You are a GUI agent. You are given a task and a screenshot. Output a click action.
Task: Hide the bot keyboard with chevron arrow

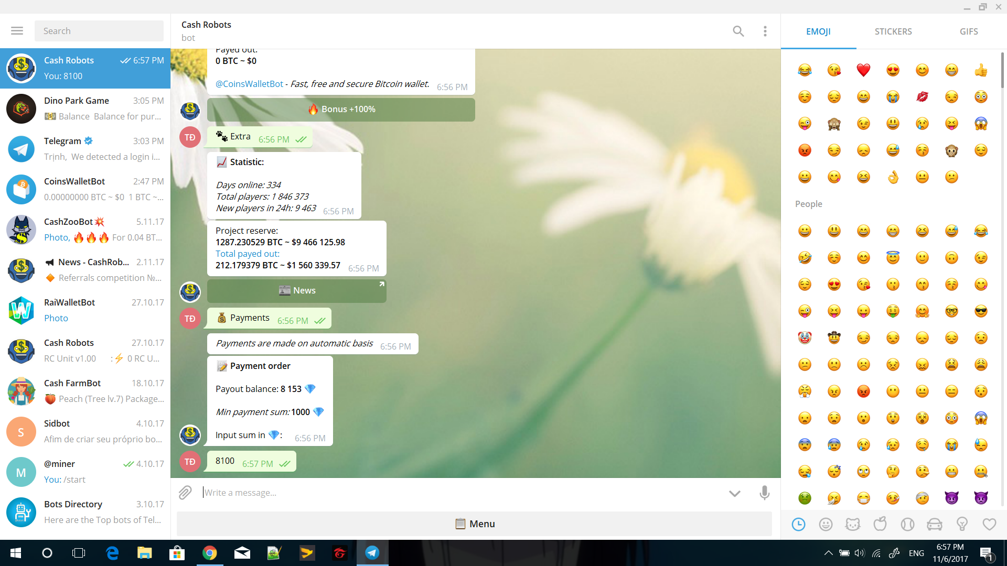(734, 493)
